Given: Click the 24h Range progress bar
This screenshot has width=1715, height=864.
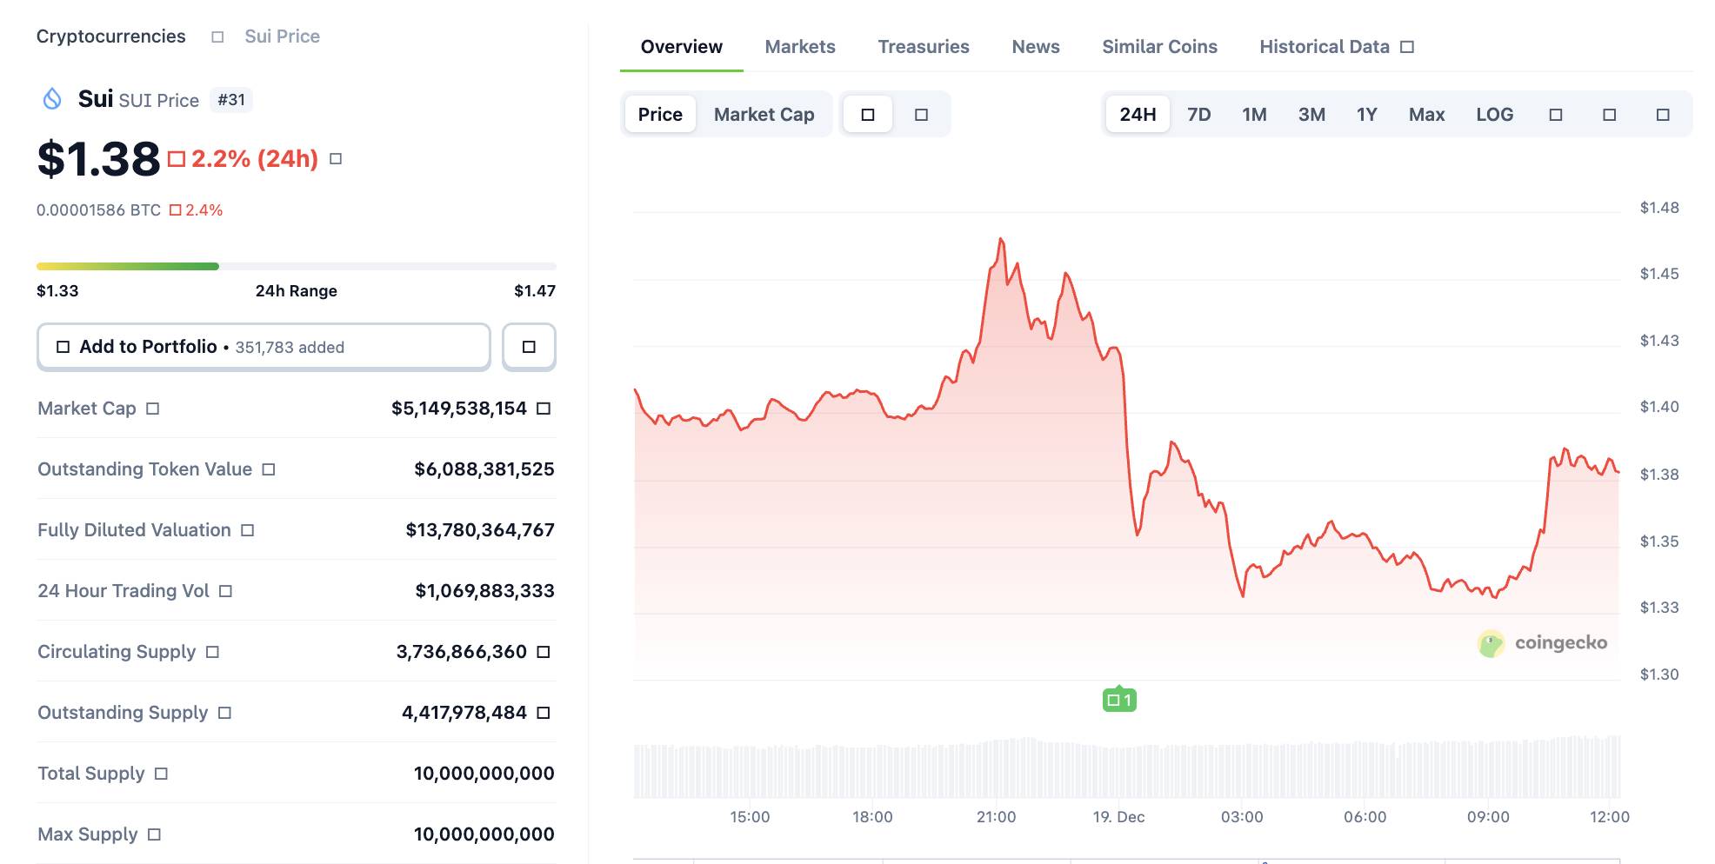Looking at the screenshot, I should pyautogui.click(x=296, y=266).
